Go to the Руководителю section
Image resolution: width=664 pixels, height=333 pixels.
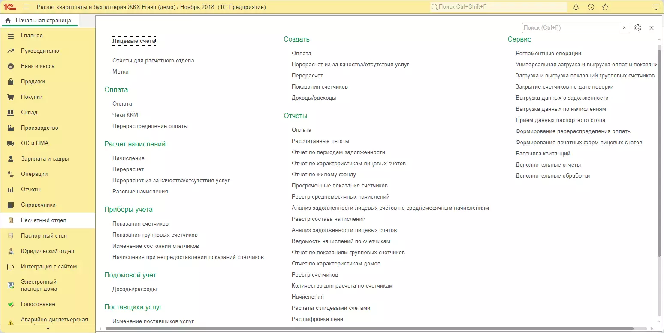pos(48,51)
